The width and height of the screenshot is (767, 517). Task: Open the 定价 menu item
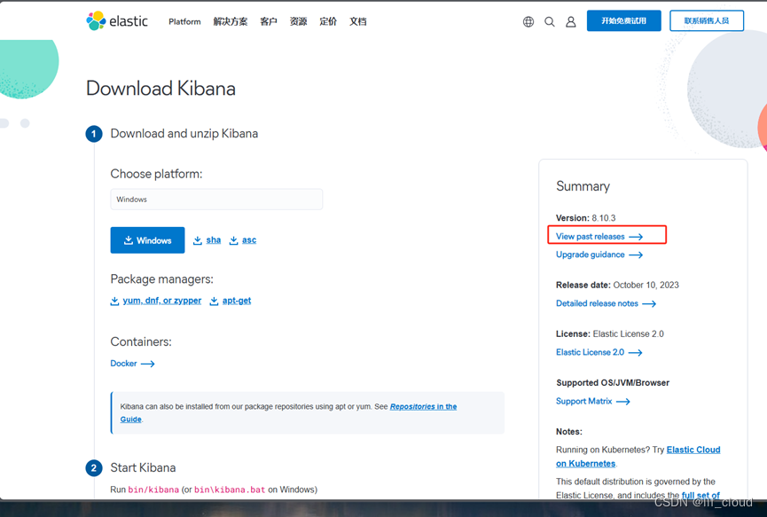[x=328, y=21]
